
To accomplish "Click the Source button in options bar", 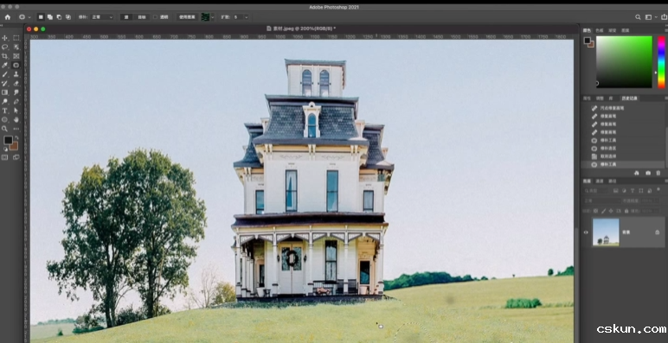I will pos(126,17).
